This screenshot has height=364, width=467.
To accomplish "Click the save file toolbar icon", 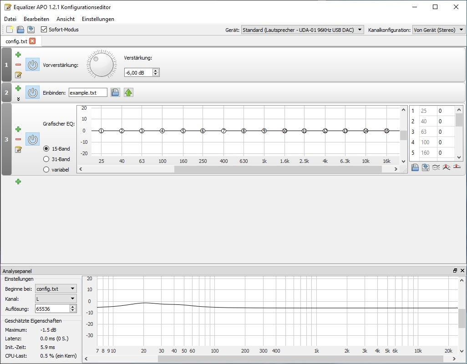I will tap(30, 30).
